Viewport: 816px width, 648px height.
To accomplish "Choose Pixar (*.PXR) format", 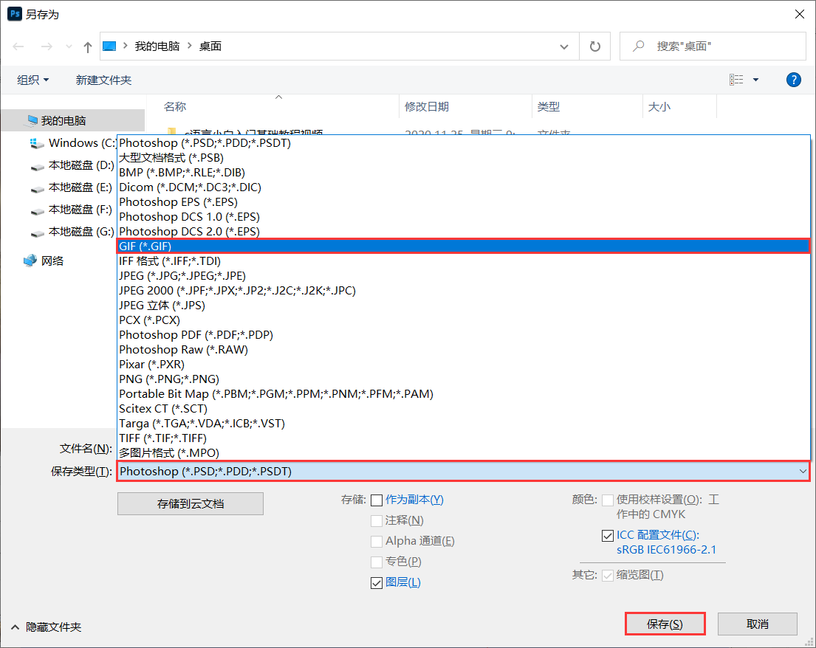I will pyautogui.click(x=463, y=365).
